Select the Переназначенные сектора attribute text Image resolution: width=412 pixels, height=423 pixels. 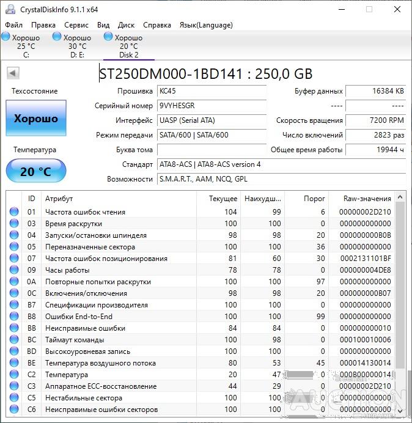(x=90, y=247)
